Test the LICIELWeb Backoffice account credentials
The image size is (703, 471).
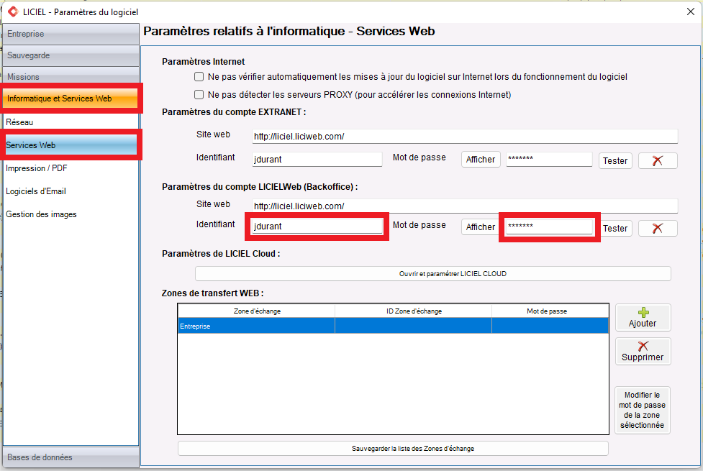[x=614, y=228]
